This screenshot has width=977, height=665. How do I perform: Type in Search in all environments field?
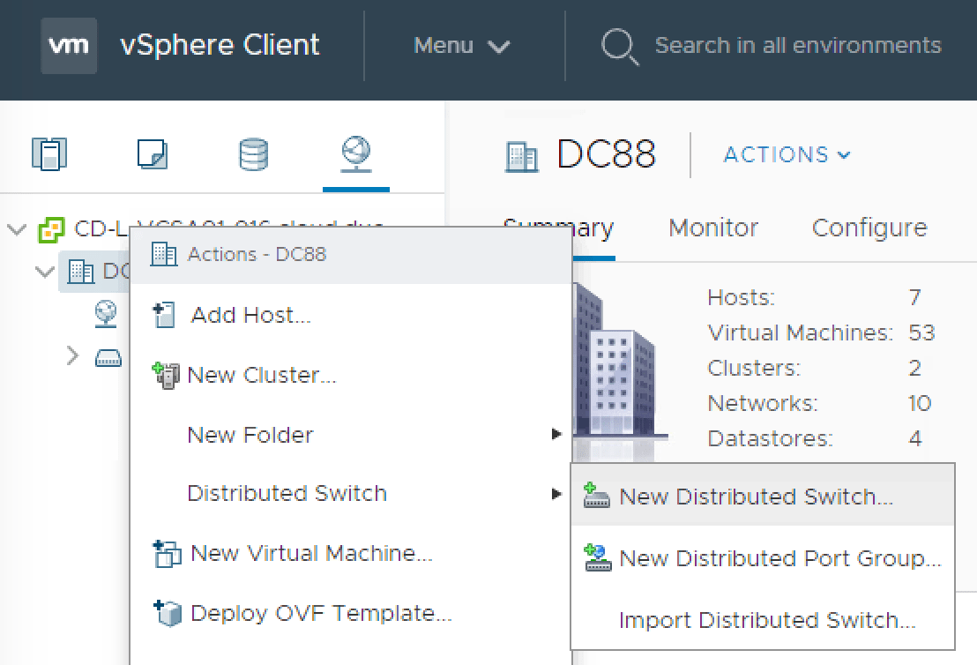pyautogui.click(x=797, y=46)
